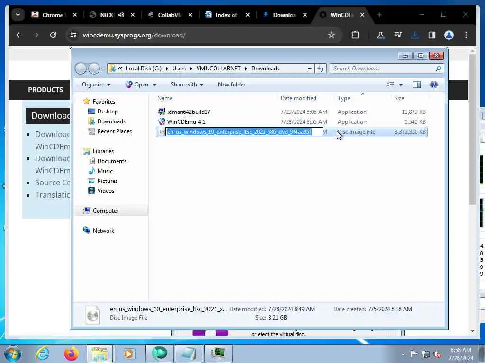Launch Firefox from taskbar
Screen dimensions: 485x363
[71, 354]
